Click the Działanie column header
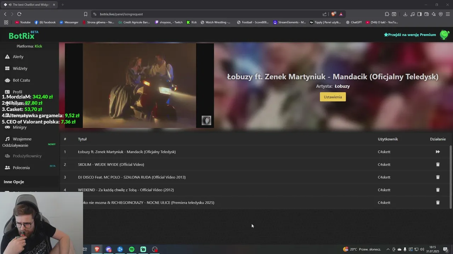 (438, 139)
